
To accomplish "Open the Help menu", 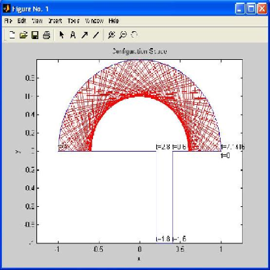I will click(x=114, y=21).
